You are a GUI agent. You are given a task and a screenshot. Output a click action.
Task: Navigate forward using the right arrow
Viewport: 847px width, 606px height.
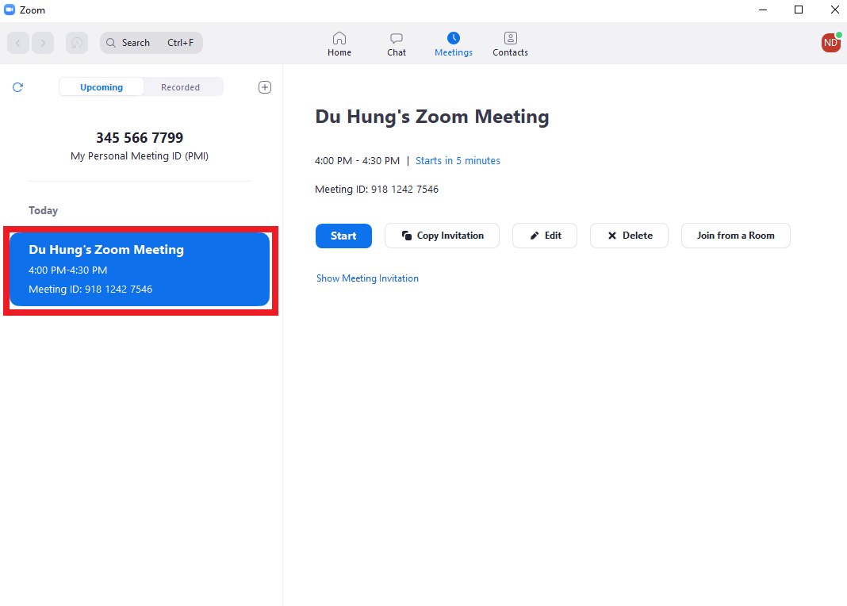(43, 43)
